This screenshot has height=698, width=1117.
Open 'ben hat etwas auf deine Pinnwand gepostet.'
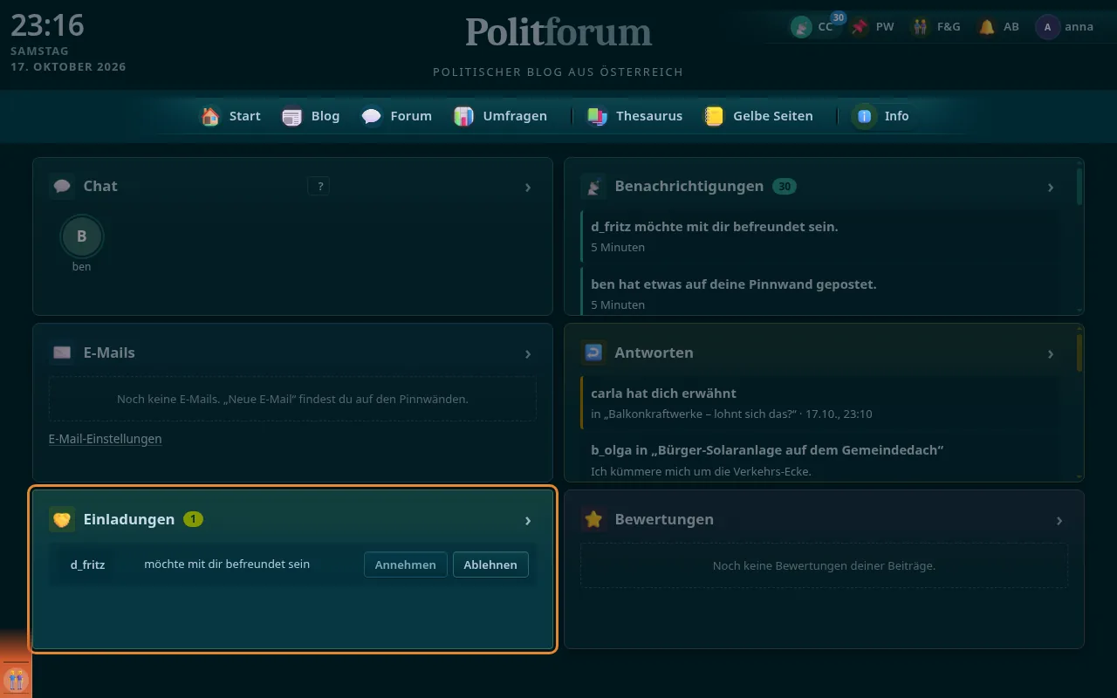pos(821,292)
